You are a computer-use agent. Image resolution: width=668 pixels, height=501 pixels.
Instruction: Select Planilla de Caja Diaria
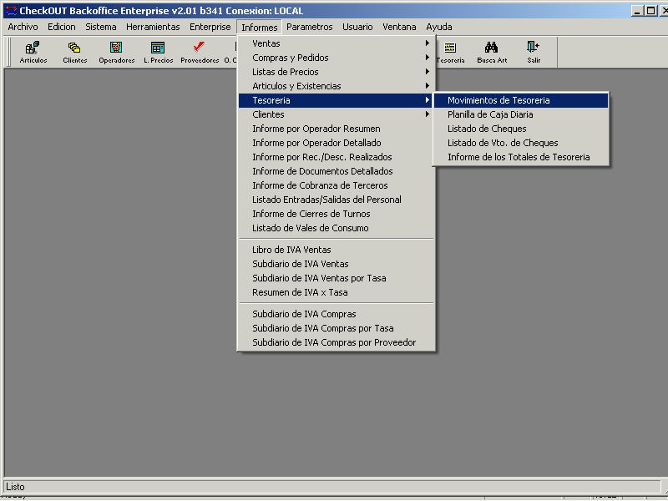coord(521,114)
